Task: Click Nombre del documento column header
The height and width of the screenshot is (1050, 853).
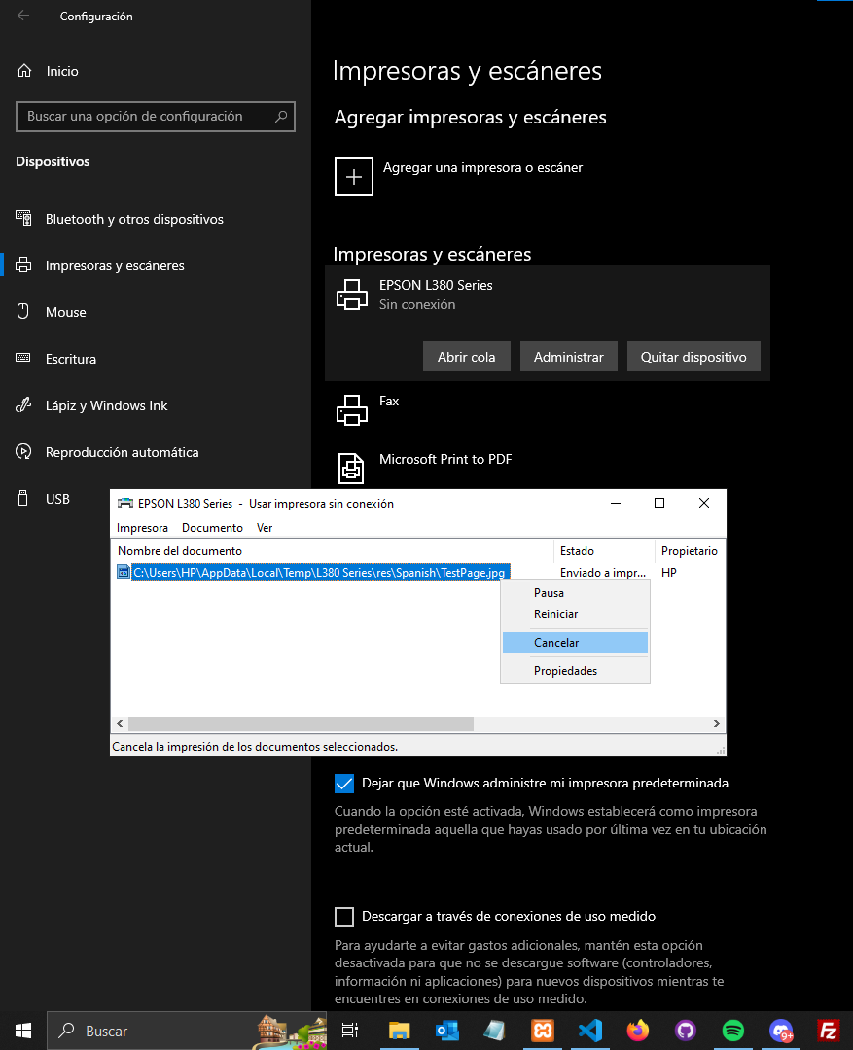Action: 333,551
